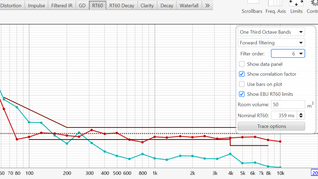Click the Freq. Axis icon
This screenshot has height=179, width=318.
[275, 3]
